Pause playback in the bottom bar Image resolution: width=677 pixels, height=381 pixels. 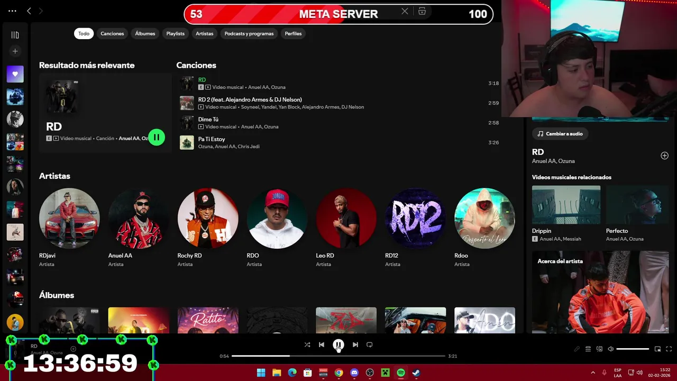pos(338,344)
